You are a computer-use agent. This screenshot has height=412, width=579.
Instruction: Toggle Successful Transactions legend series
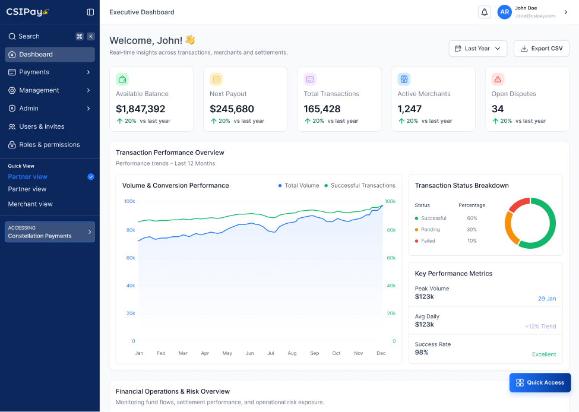pyautogui.click(x=359, y=186)
